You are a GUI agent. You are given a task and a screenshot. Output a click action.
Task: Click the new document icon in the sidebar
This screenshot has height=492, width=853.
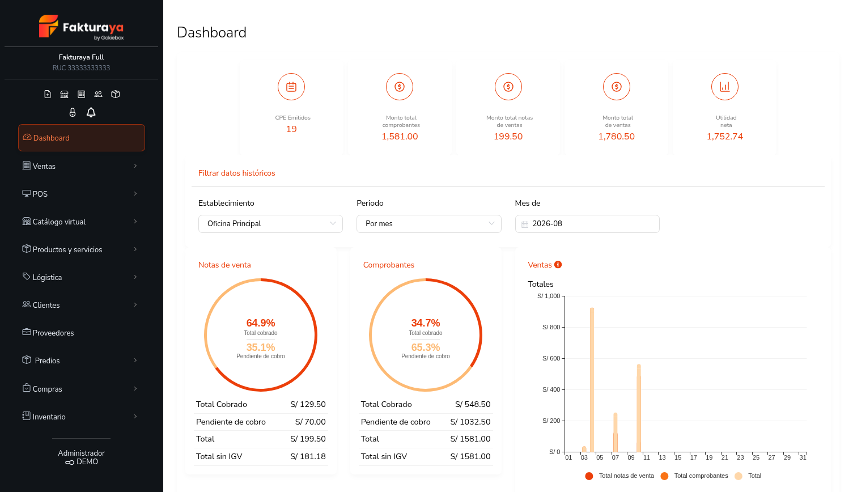point(48,94)
